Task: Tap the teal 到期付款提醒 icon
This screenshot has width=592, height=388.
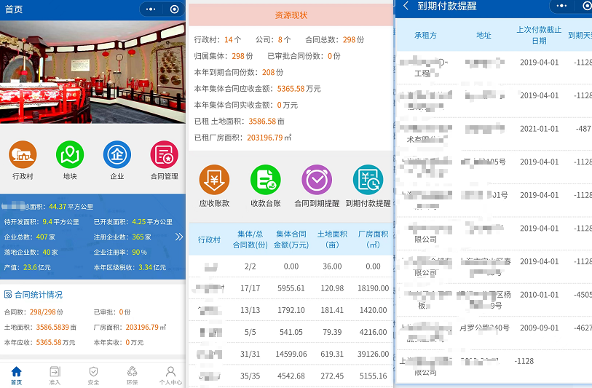Action: (x=368, y=180)
